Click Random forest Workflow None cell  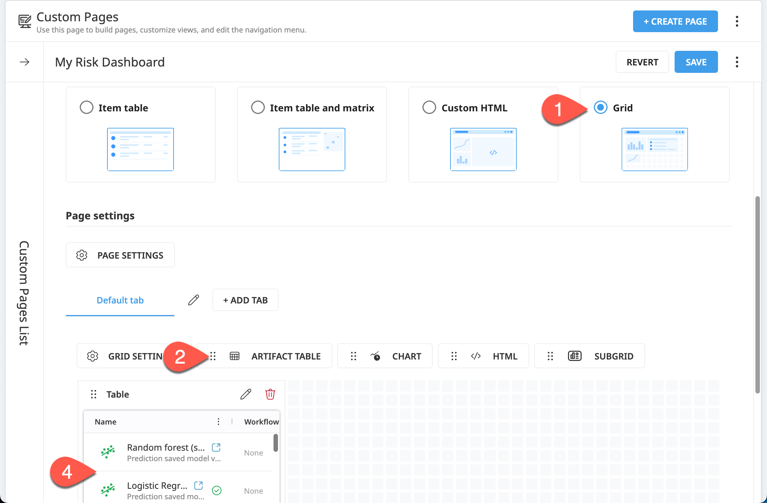[x=253, y=453]
